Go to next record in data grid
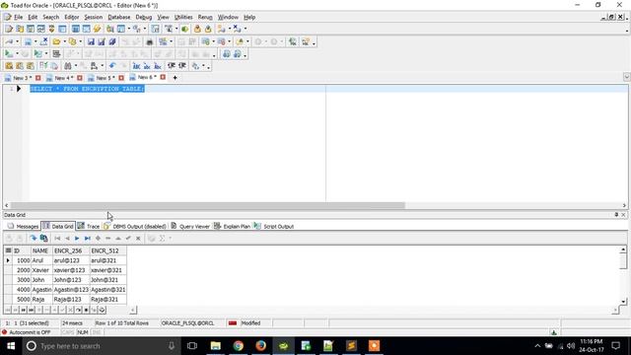631x355 pixels. point(77,239)
